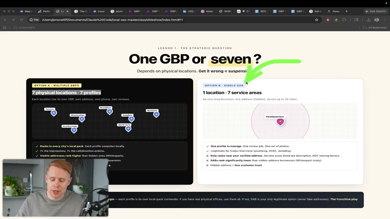Open the apps grid icon in bookmarks bar
The image size is (390, 219).
[x=5, y=28]
